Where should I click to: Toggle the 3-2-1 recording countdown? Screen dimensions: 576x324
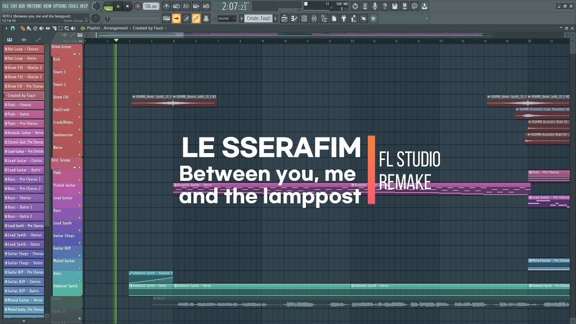pyautogui.click(x=186, y=6)
